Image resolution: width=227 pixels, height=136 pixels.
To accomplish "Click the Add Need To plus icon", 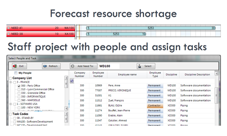I will pyautogui.click(x=73, y=66).
